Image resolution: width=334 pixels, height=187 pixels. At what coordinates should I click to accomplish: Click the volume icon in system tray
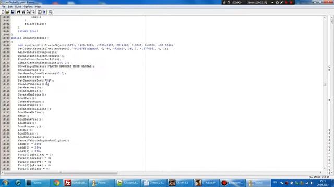click(x=312, y=183)
